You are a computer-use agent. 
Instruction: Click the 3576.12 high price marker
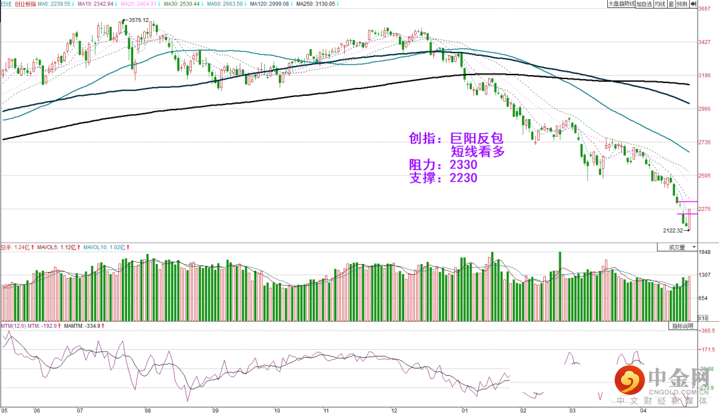[x=138, y=20]
